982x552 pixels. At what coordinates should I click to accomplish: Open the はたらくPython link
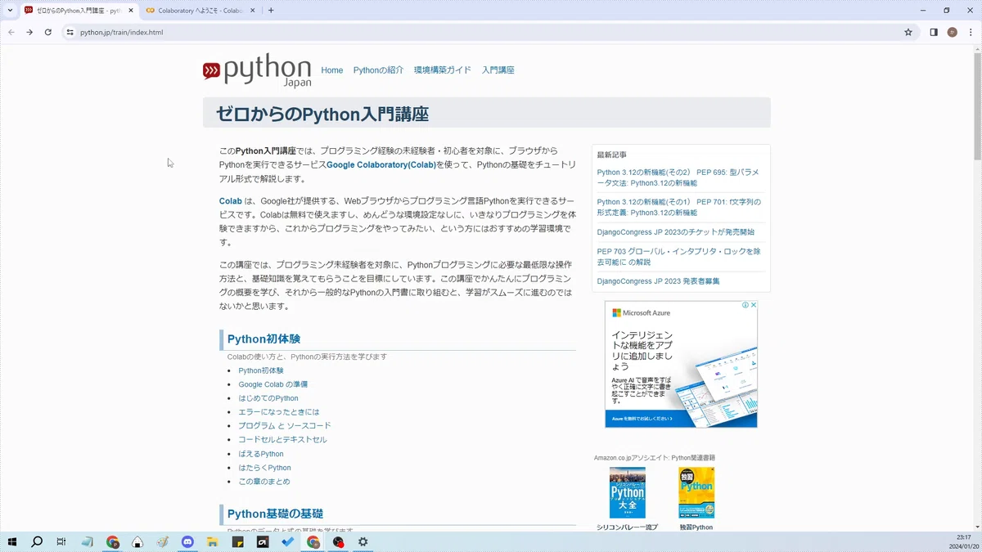tap(264, 468)
